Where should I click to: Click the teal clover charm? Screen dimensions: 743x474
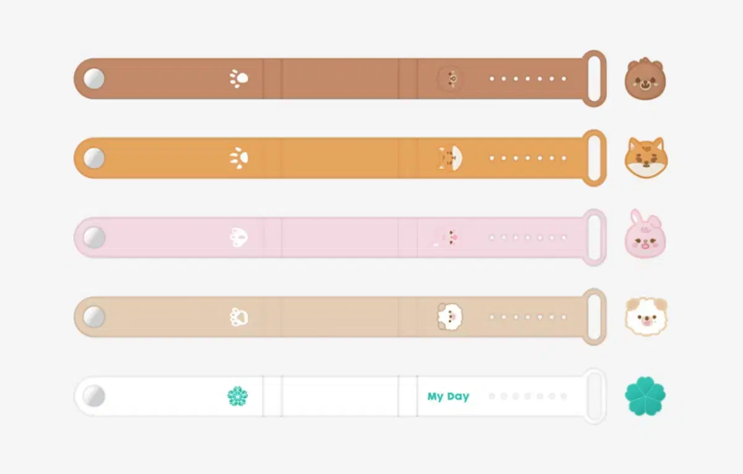tap(645, 396)
